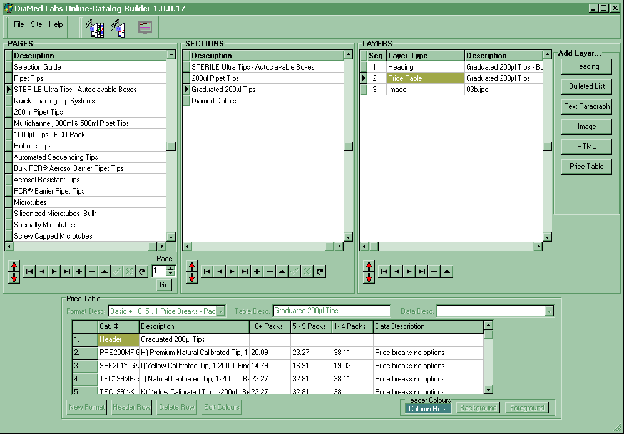Expand the Data Desc. combo box
Screen dimensions: 624x434
(549, 311)
